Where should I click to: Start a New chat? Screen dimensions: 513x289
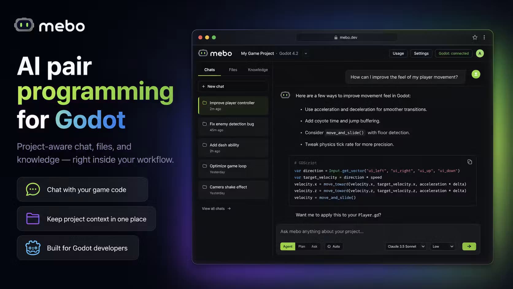[x=233, y=87]
